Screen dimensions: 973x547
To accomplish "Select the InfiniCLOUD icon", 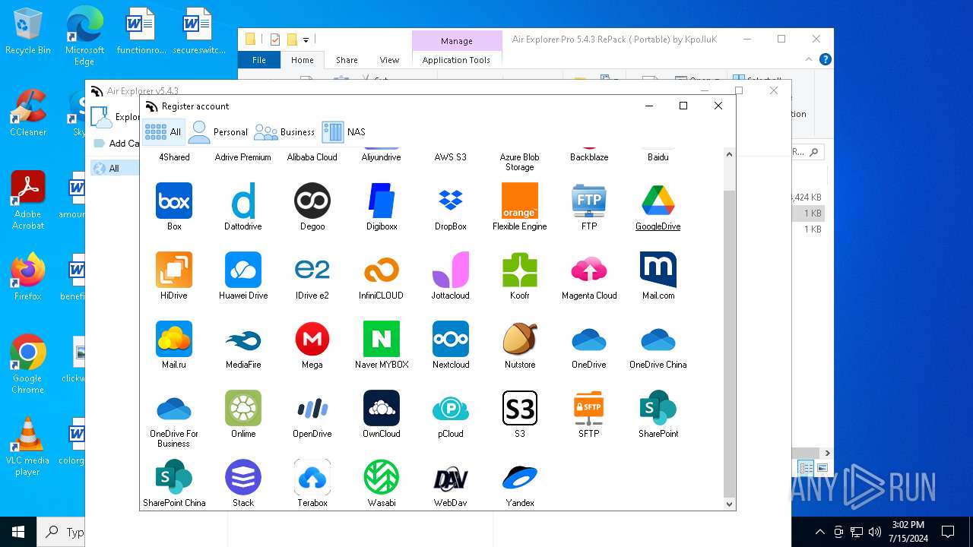I will (x=382, y=270).
